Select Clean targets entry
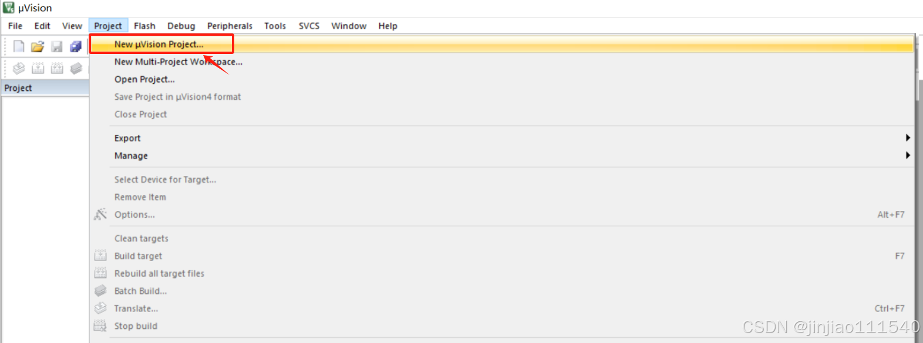923x343 pixels. click(502, 238)
